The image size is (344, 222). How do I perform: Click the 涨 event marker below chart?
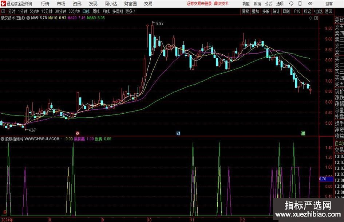pos(78,133)
